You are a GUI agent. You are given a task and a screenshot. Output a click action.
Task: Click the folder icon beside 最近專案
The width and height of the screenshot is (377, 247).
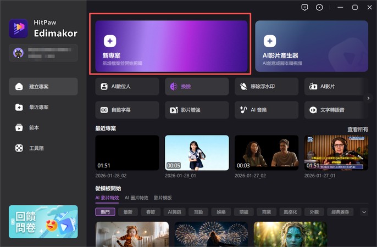[19, 107]
